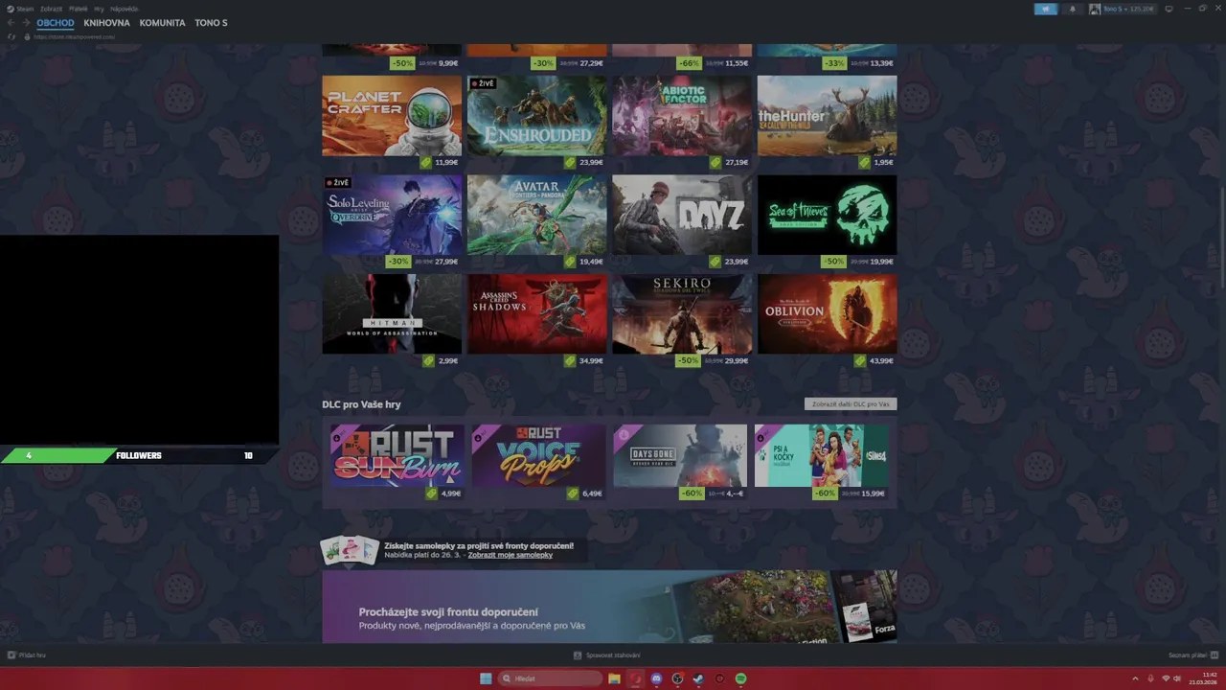
Task: Click Přidat hru at bottom left
Action: click(x=27, y=655)
